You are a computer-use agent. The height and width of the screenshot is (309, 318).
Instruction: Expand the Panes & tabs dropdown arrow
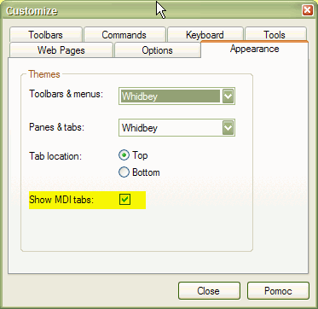pos(228,128)
